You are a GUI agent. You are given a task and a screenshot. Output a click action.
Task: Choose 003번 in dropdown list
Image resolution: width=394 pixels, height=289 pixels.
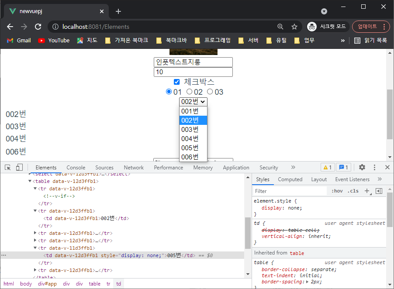[193, 129]
